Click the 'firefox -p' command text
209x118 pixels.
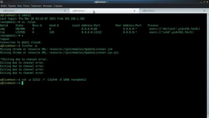[x=29, y=46]
